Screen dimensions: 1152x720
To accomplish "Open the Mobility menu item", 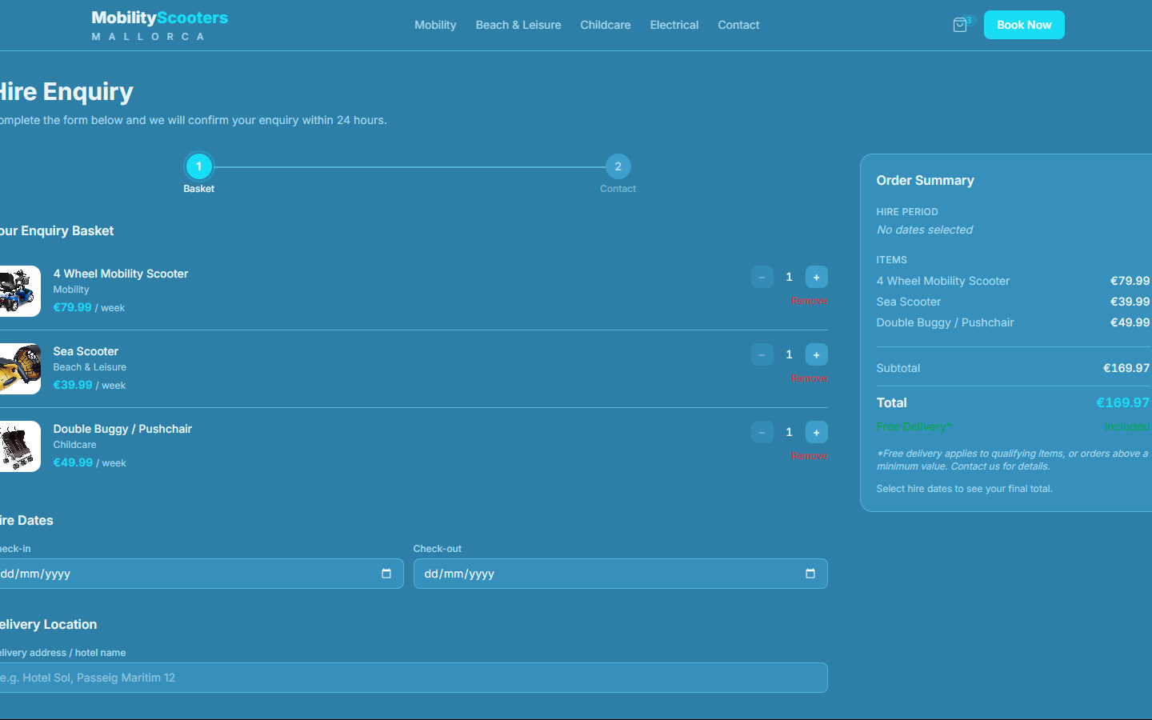I will pyautogui.click(x=435, y=25).
